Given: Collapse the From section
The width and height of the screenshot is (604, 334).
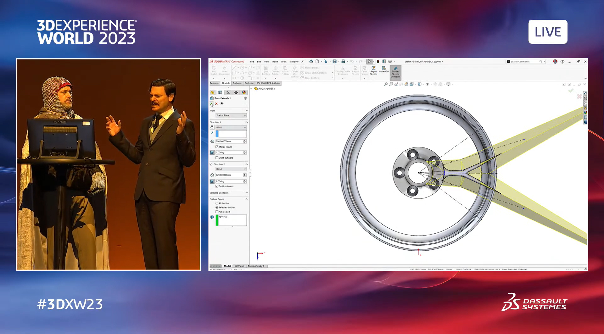Looking at the screenshot, I should tap(247, 111).
